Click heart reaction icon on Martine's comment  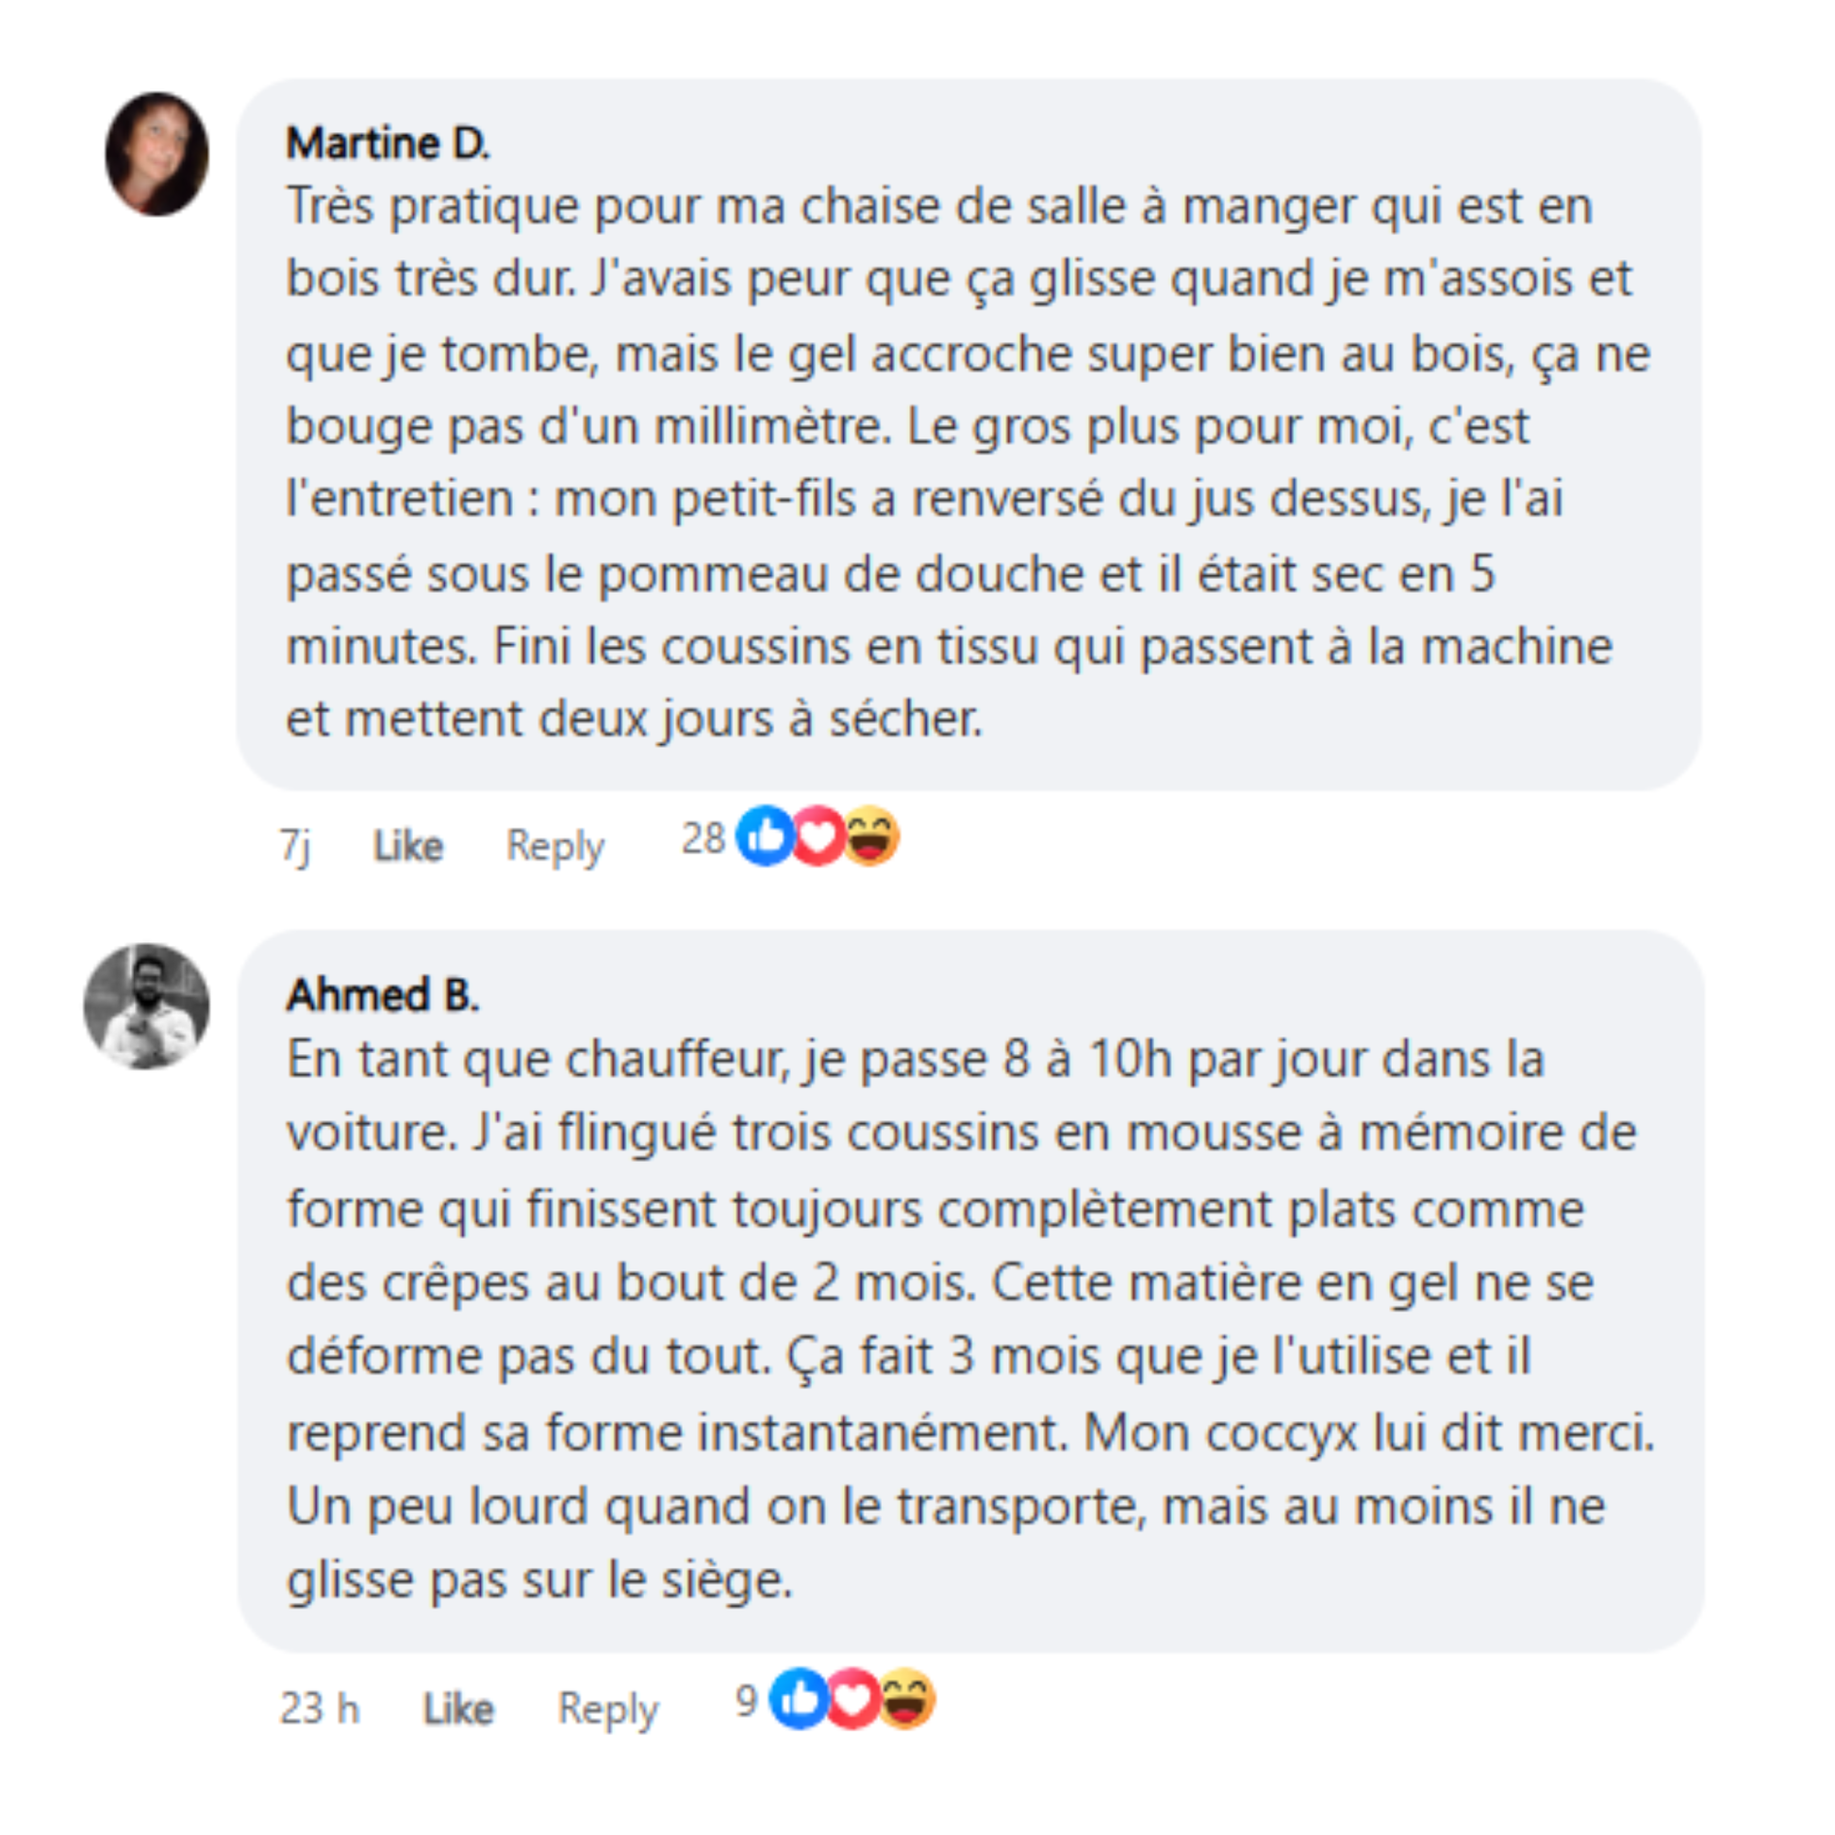coord(818,835)
